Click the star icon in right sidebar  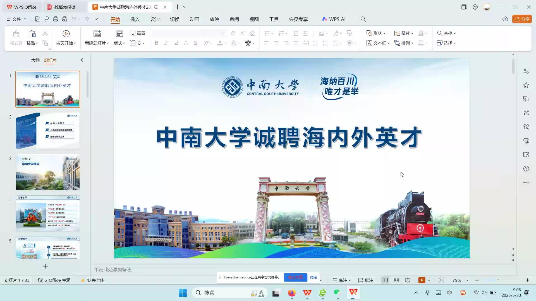(x=526, y=85)
